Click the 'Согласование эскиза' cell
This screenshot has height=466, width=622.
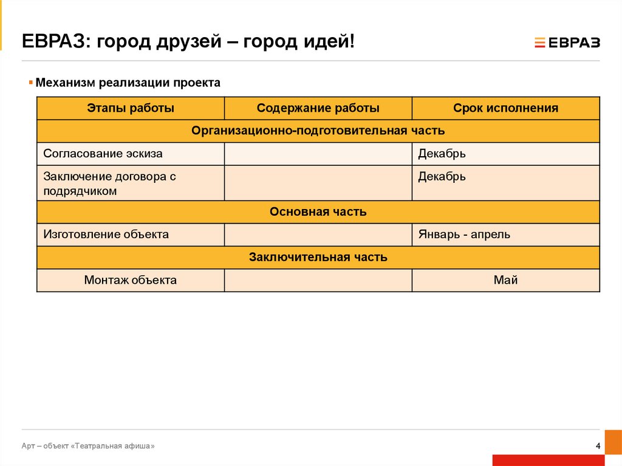[131, 154]
